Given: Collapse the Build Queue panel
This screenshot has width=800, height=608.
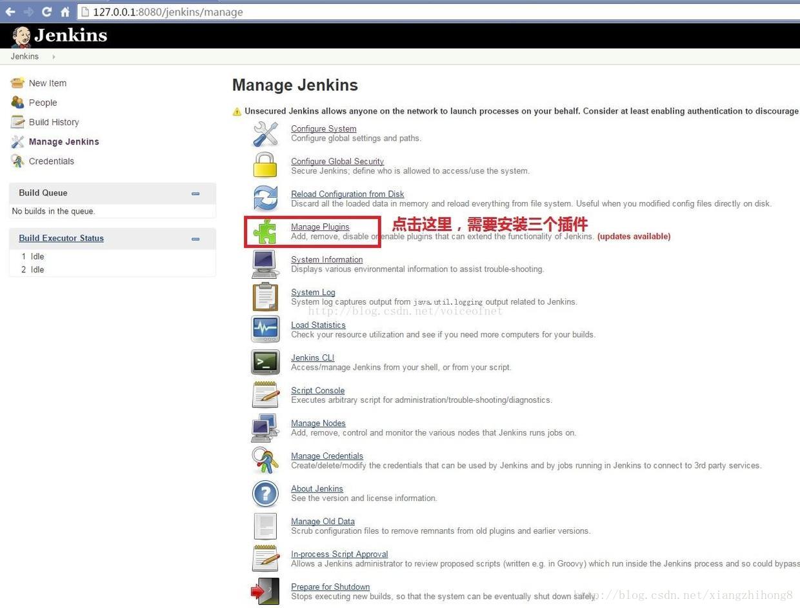Looking at the screenshot, I should pyautogui.click(x=195, y=194).
